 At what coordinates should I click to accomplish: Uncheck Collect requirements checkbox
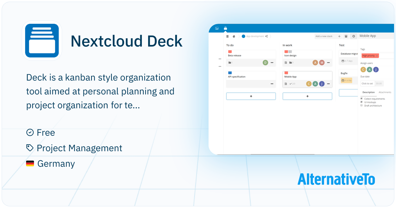(362, 99)
